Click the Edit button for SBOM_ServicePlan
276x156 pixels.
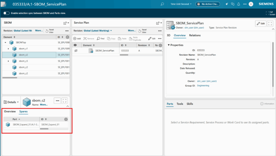click(x=261, y=24)
